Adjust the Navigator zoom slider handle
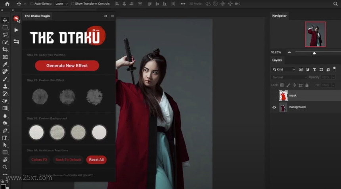The height and width of the screenshot is (189, 341). point(314,53)
